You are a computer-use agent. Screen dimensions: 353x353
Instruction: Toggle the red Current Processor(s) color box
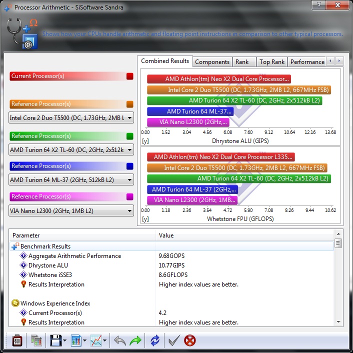pyautogui.click(x=130, y=76)
